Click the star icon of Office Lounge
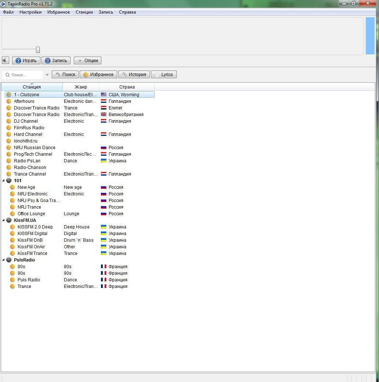 12,214
